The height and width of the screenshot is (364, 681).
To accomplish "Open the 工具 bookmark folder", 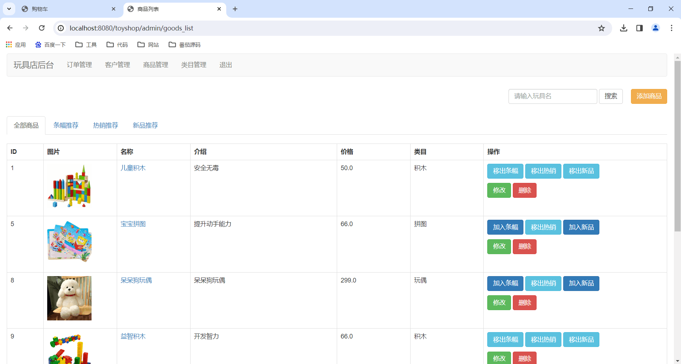I will [86, 45].
